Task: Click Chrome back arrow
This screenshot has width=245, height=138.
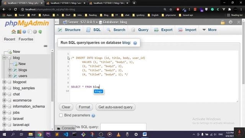Action: [4, 9]
